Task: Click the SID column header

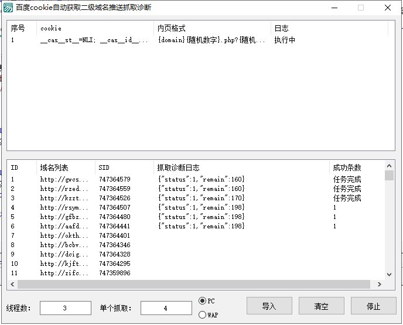Action: click(124, 167)
